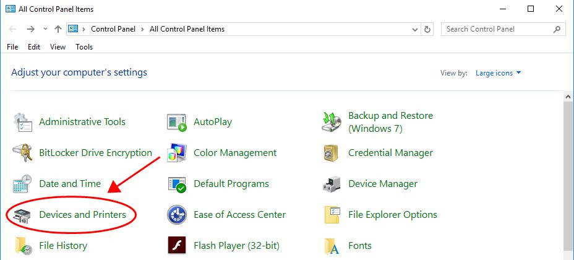
Task: Open the Device Manager icon
Action: click(x=332, y=184)
